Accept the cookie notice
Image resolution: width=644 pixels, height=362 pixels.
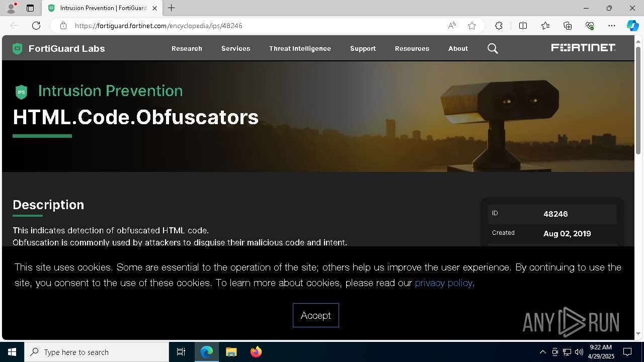click(316, 315)
